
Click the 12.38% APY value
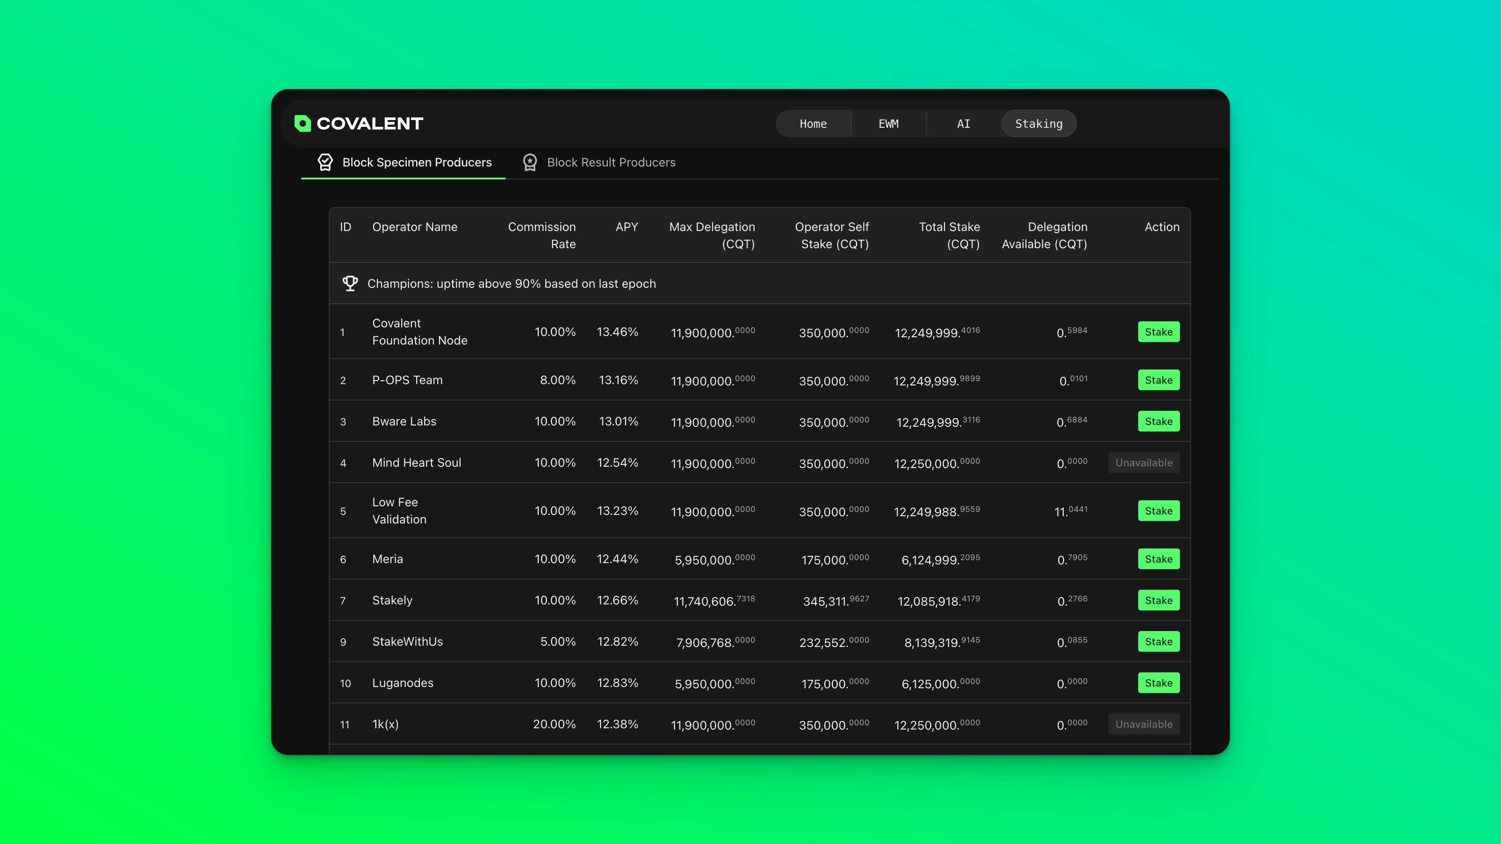tap(617, 724)
